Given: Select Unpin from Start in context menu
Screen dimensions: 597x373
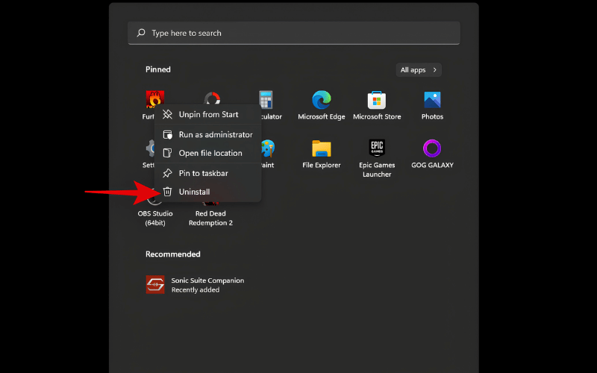Looking at the screenshot, I should click(x=208, y=114).
